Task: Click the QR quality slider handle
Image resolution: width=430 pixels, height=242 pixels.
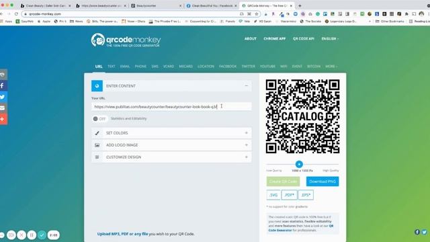Action: (x=299, y=164)
